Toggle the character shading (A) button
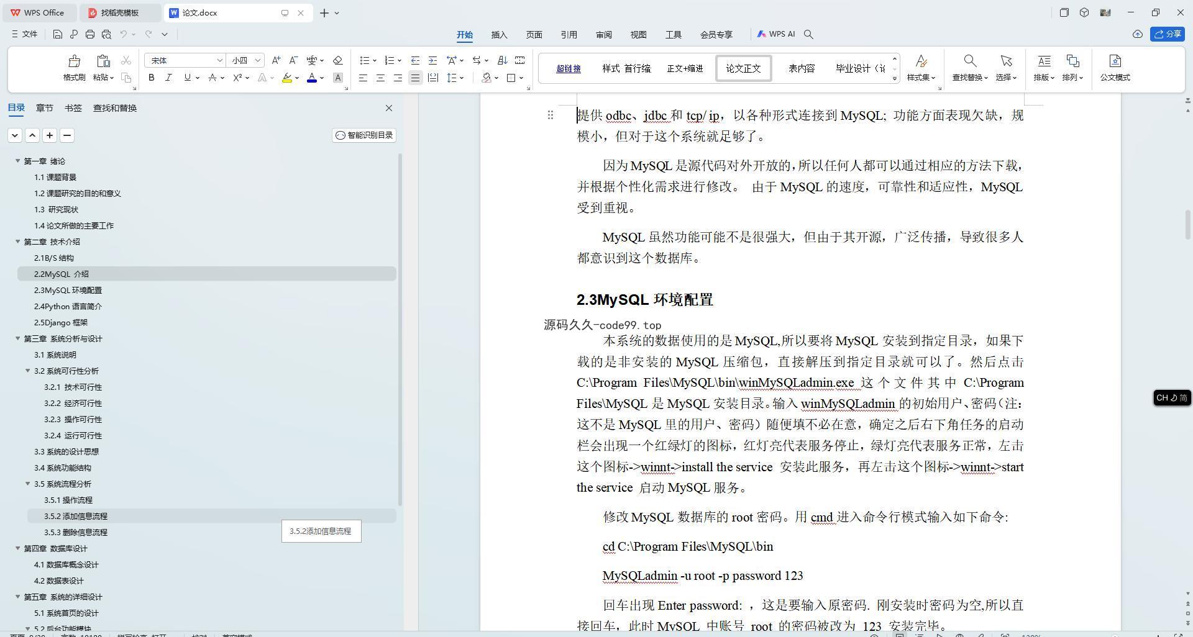Viewport: 1193px width, 637px height. [x=338, y=78]
